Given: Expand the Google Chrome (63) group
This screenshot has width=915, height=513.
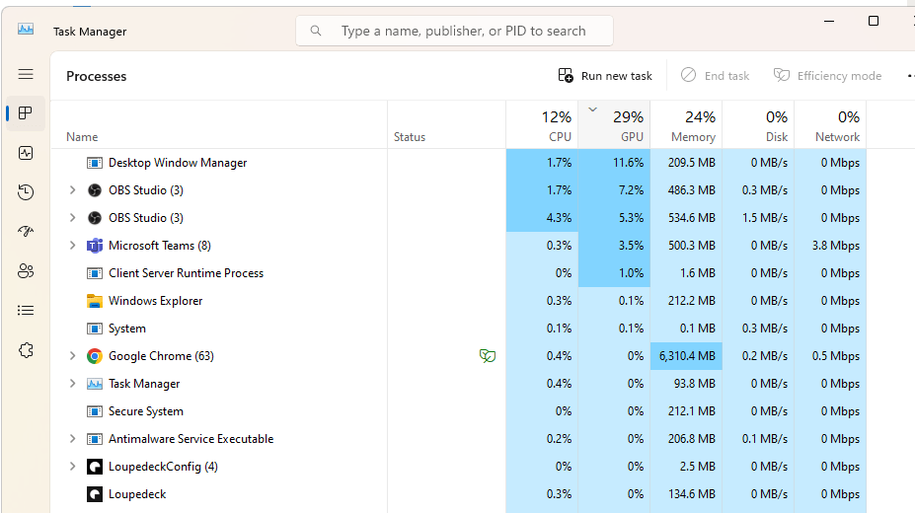Looking at the screenshot, I should [x=72, y=355].
